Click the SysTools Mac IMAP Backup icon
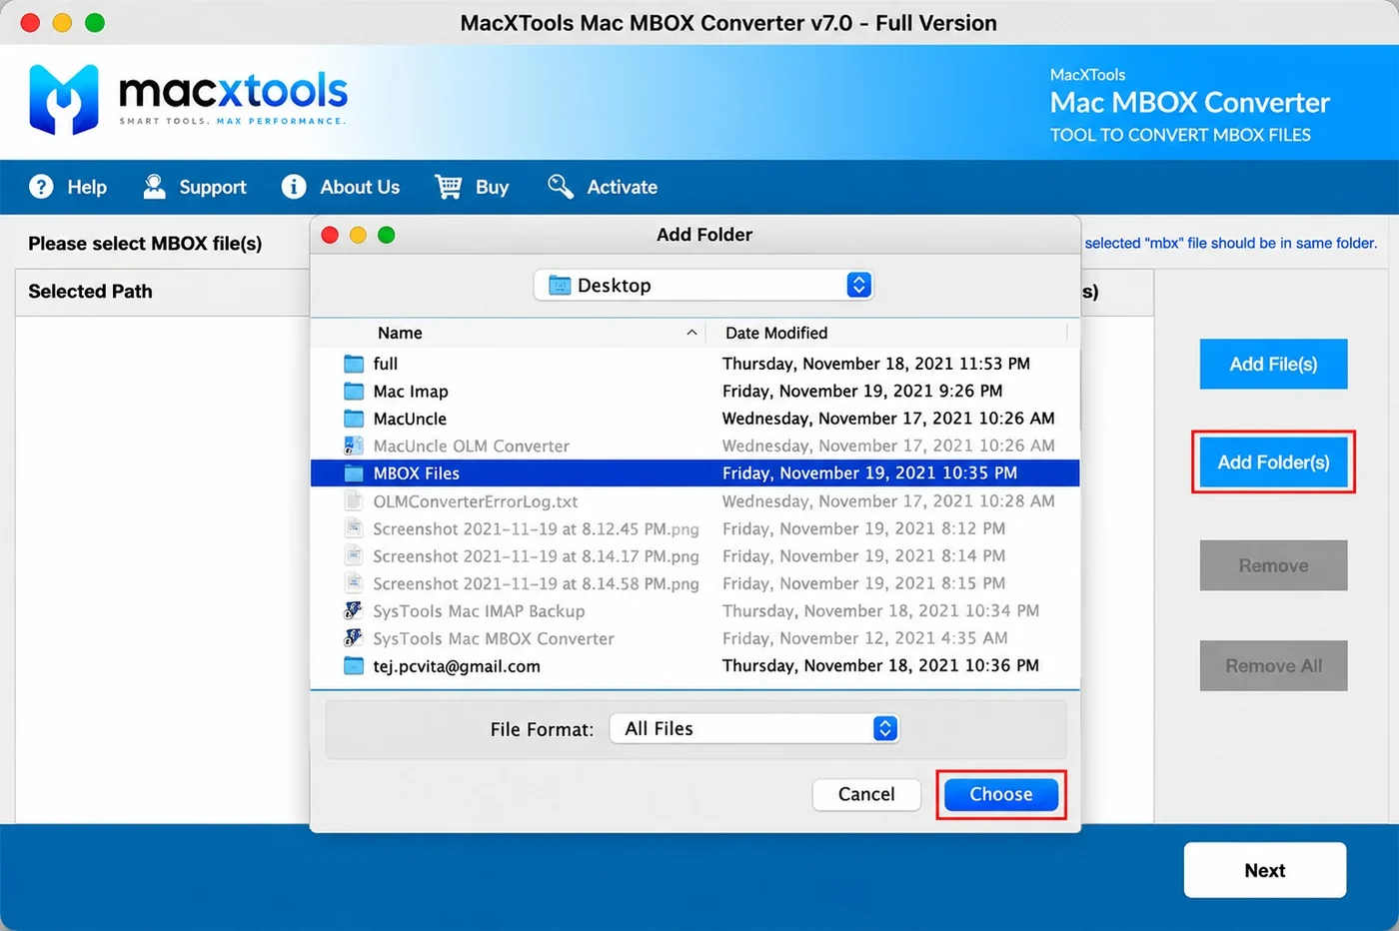 point(354,610)
